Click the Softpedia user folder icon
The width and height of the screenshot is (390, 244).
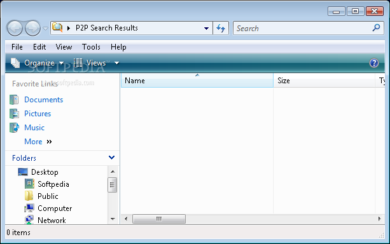point(29,184)
